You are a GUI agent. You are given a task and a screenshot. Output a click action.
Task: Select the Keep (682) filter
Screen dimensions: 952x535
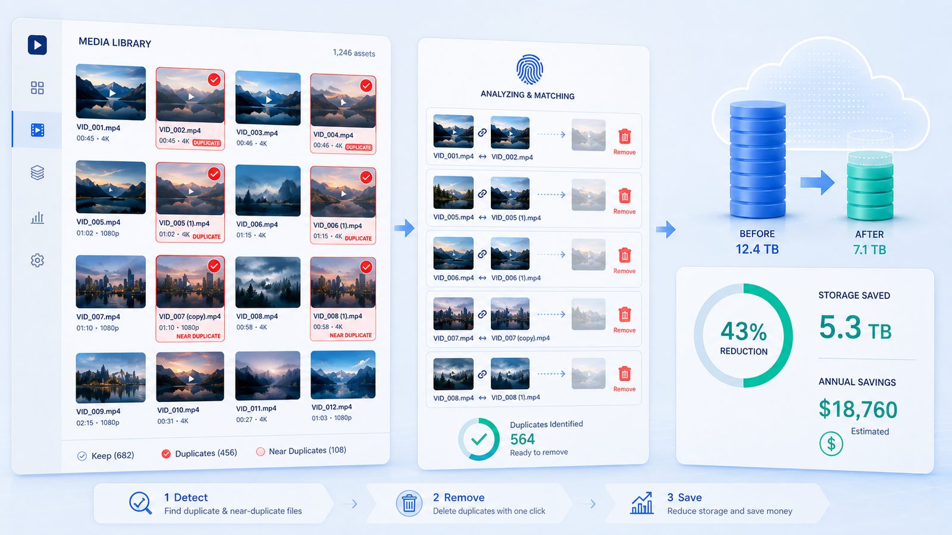106,456
